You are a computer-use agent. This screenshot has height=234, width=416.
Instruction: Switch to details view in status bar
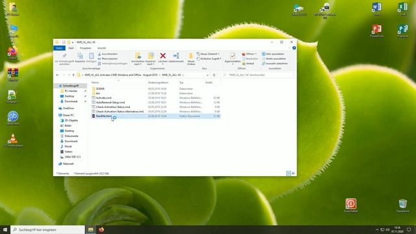click(289, 174)
